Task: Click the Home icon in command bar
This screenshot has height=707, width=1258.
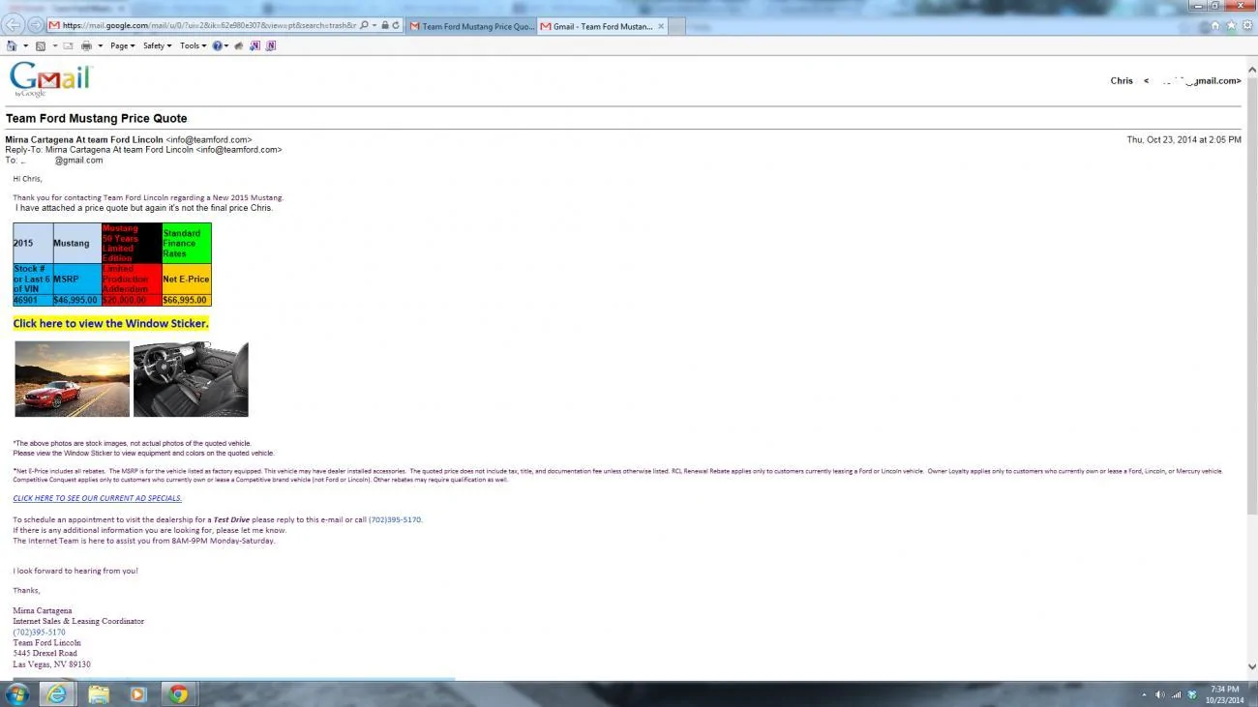Action: 12,45
